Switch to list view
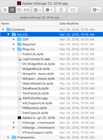The height and width of the screenshot is (140, 103). pyautogui.click(x=12, y=10)
